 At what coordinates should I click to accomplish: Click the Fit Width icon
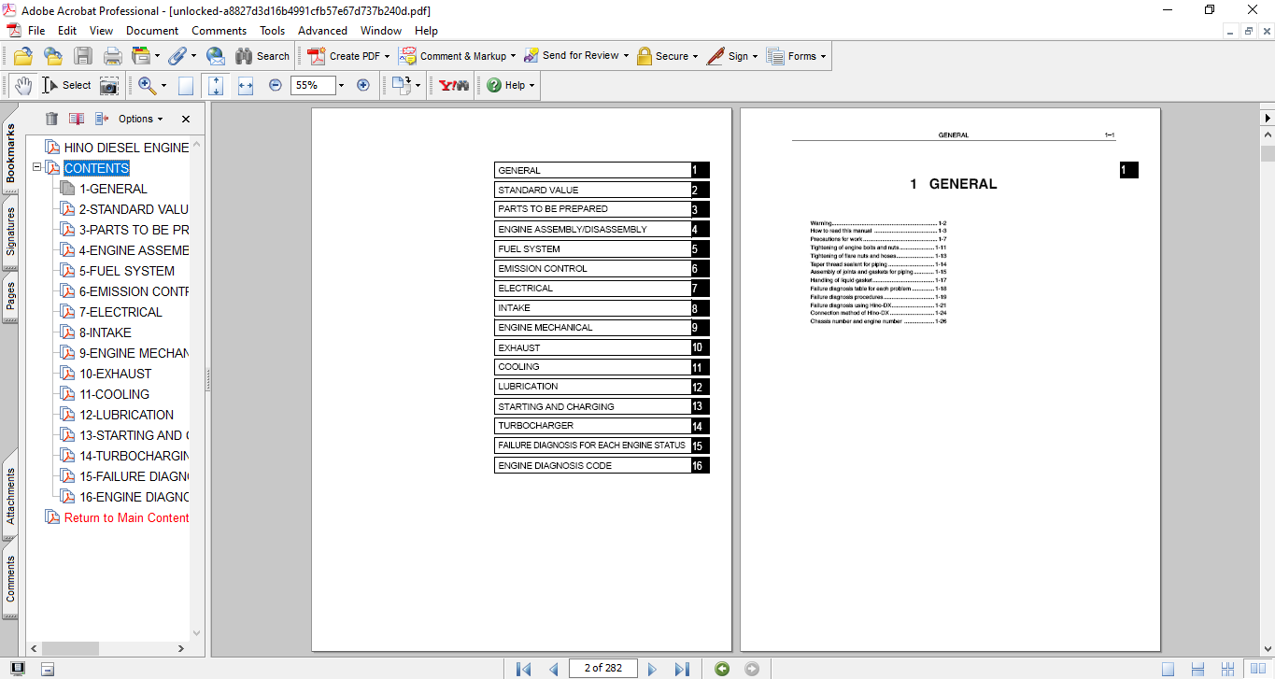coord(246,85)
